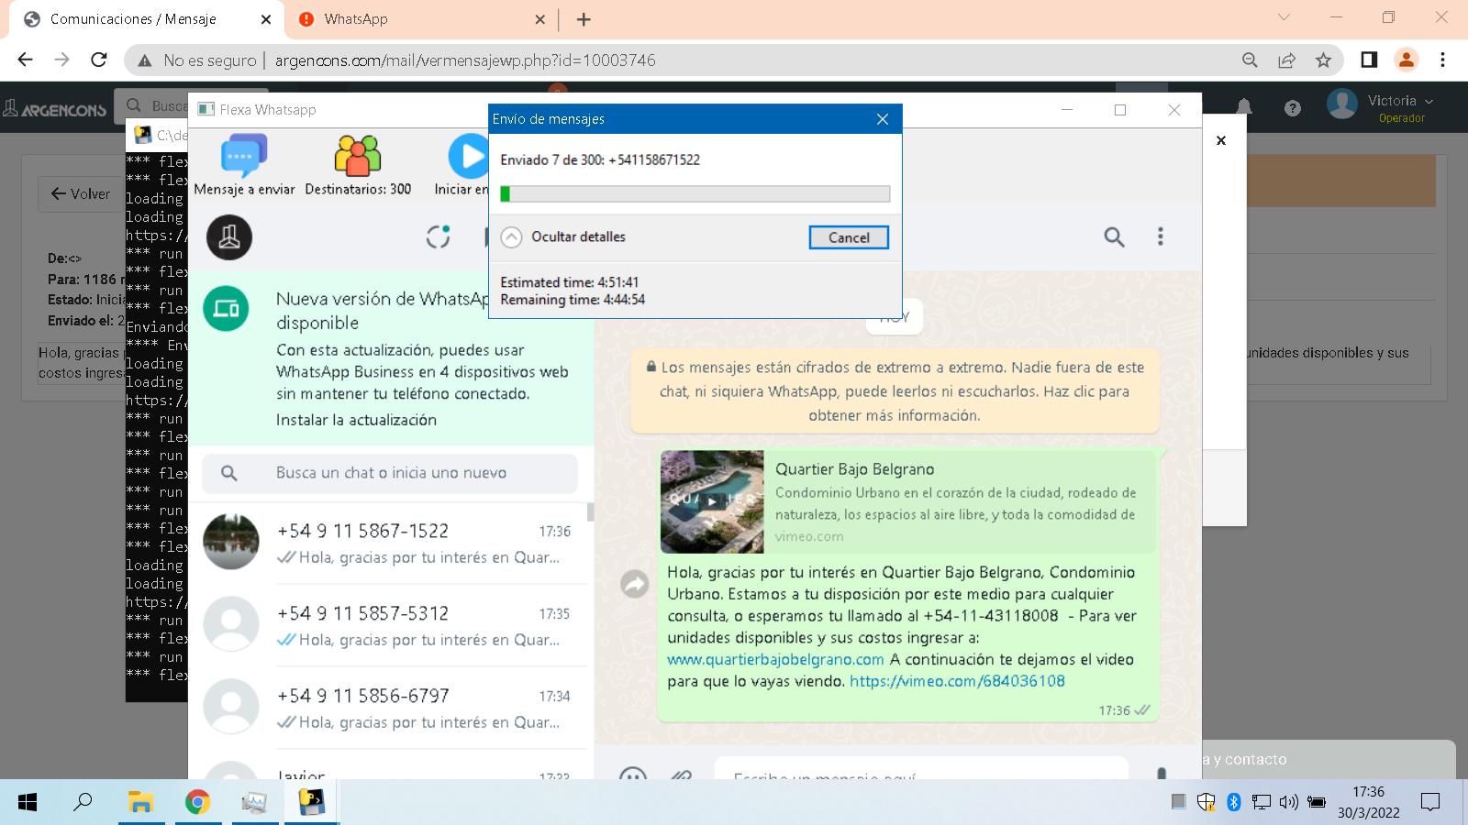Screen dimensions: 1468x825
Task: Share this page icon in Chrome
Action: (x=1286, y=60)
